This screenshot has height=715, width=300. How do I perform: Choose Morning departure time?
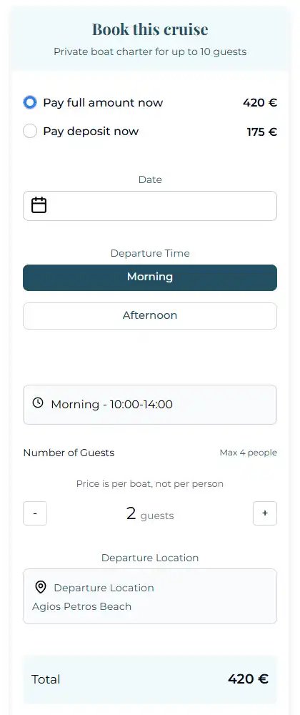coord(150,277)
